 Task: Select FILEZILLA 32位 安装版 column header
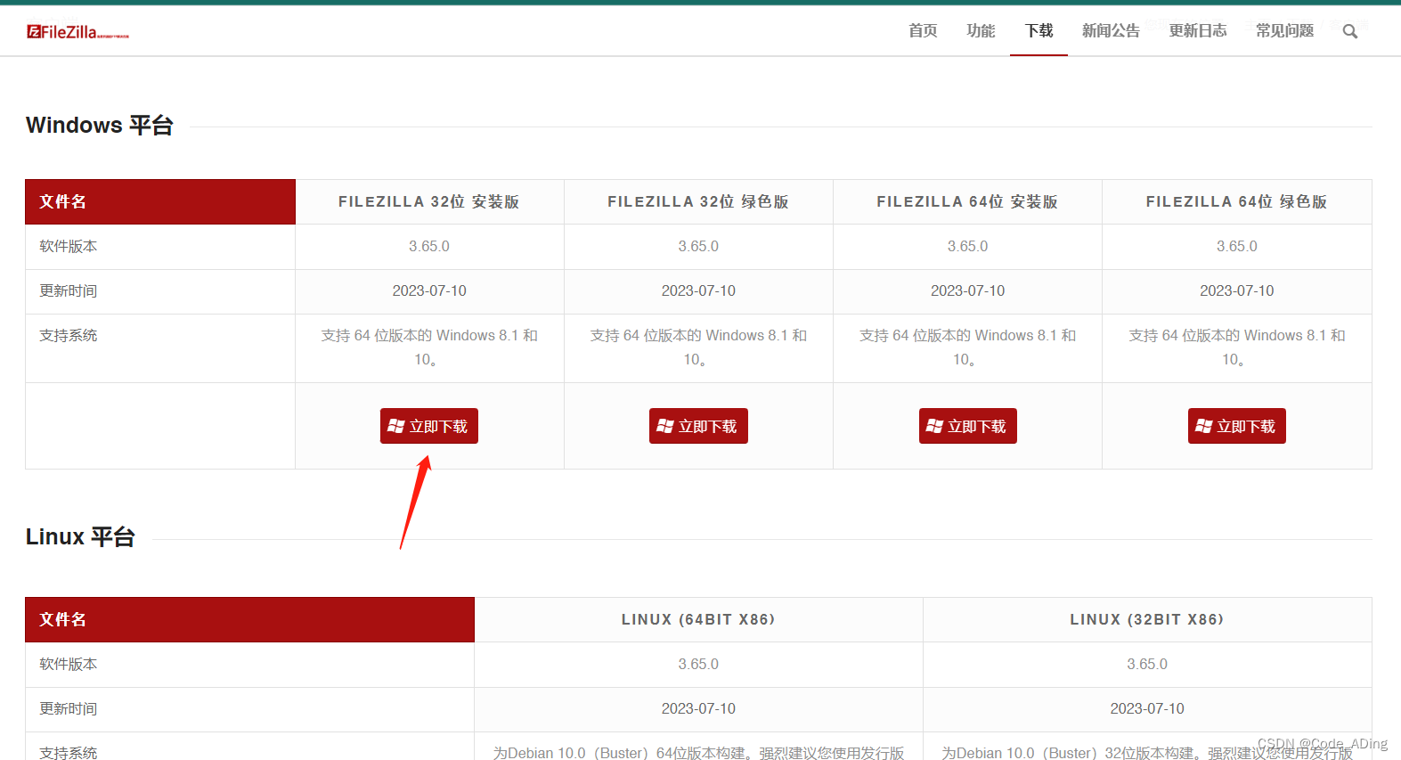429,202
